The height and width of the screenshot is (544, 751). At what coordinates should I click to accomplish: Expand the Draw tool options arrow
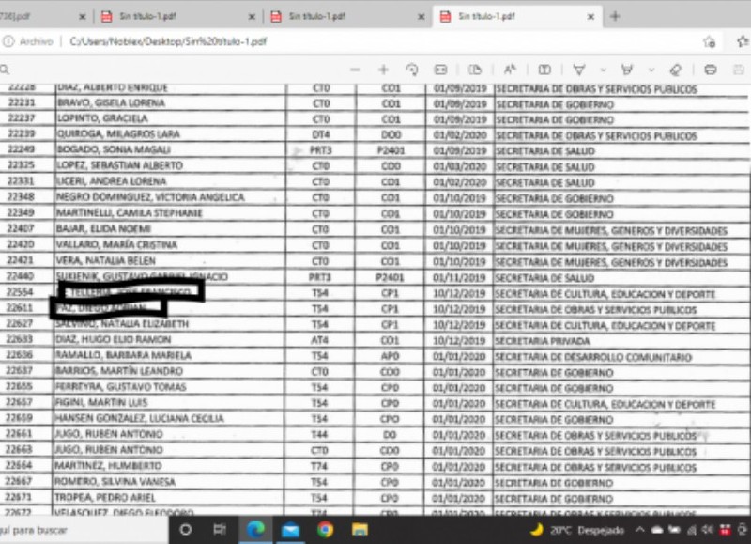coord(602,70)
